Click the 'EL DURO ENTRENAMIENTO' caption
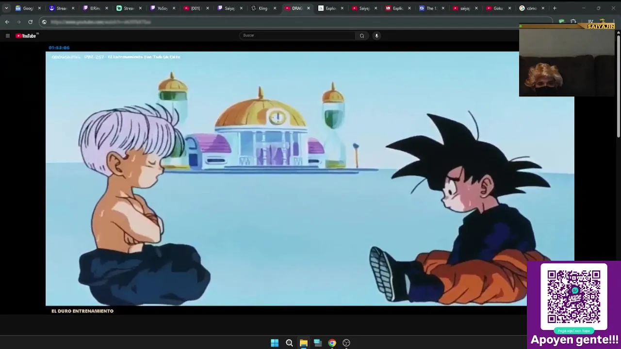Image resolution: width=621 pixels, height=349 pixels. tap(82, 311)
